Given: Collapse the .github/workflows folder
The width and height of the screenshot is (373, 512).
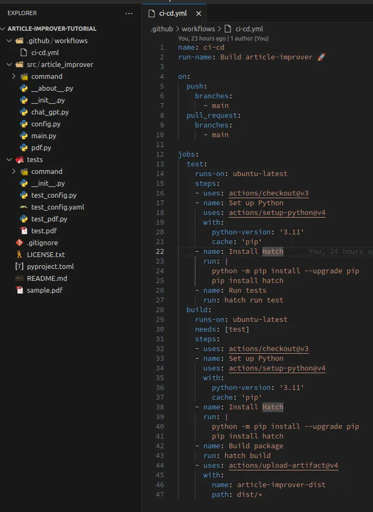Looking at the screenshot, I should (9, 41).
